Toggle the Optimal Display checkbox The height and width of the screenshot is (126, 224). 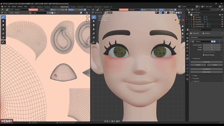click(x=204, y=55)
